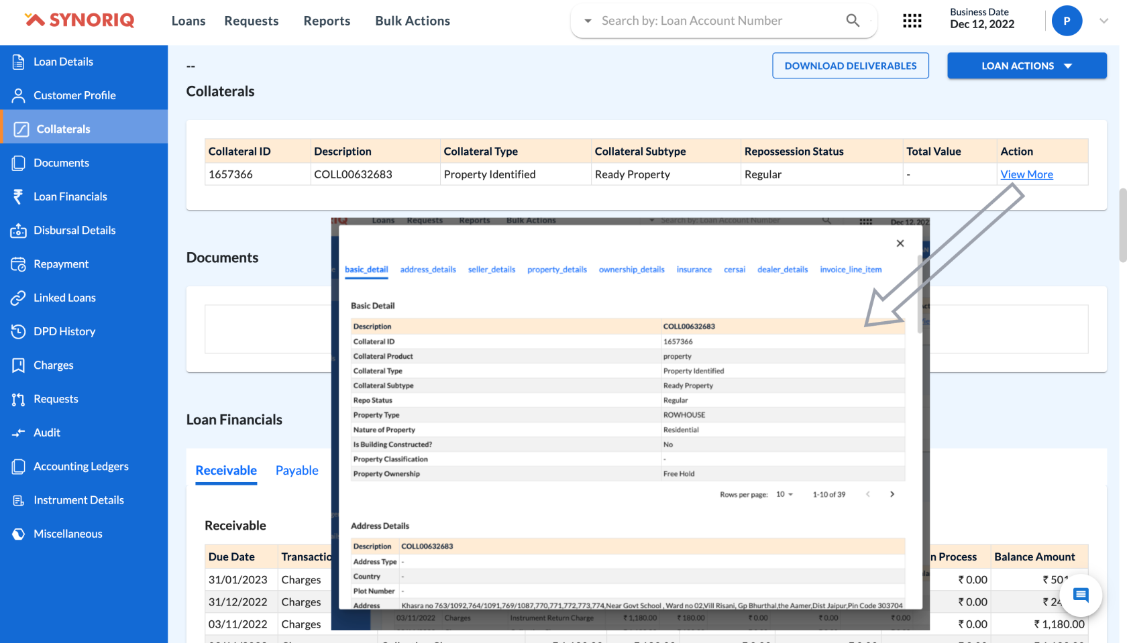Expand the search-by type dropdown

pyautogui.click(x=588, y=21)
